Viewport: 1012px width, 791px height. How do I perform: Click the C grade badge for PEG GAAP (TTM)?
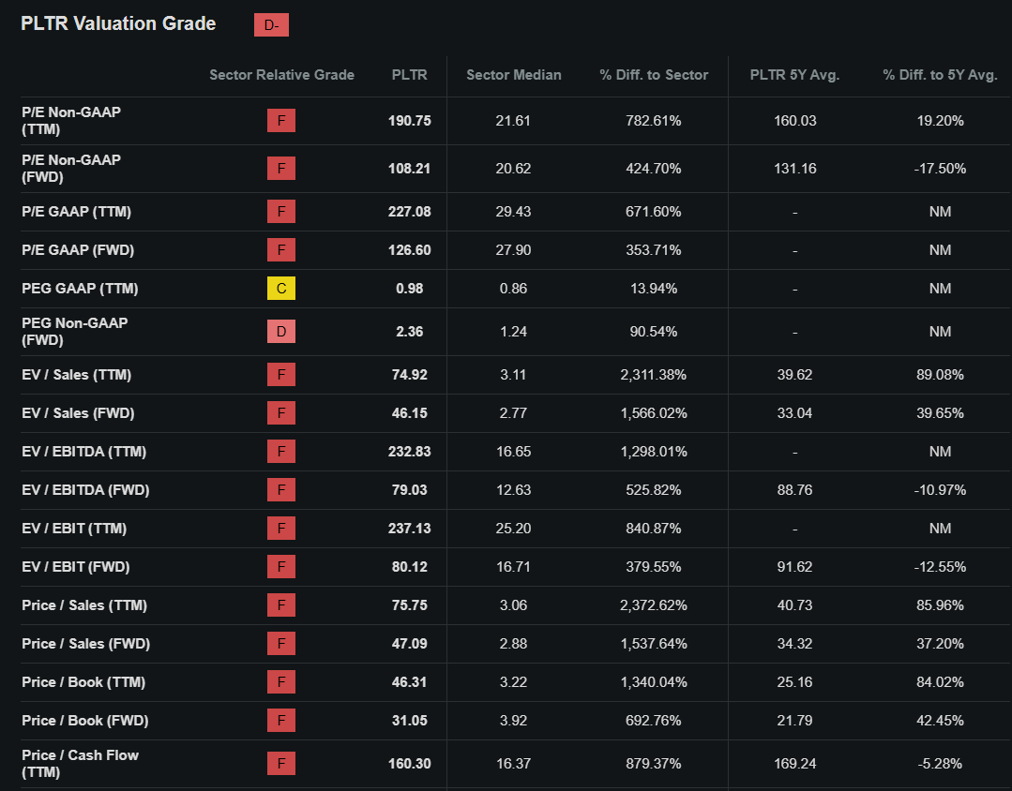(281, 289)
